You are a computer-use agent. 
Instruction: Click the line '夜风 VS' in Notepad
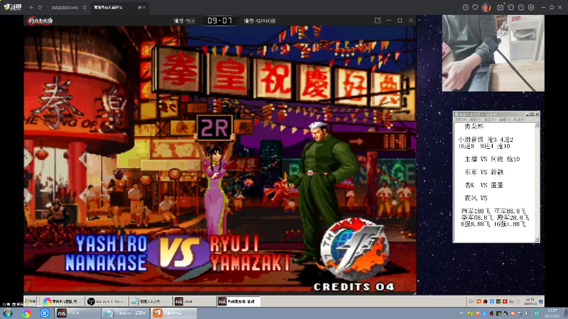(x=476, y=198)
